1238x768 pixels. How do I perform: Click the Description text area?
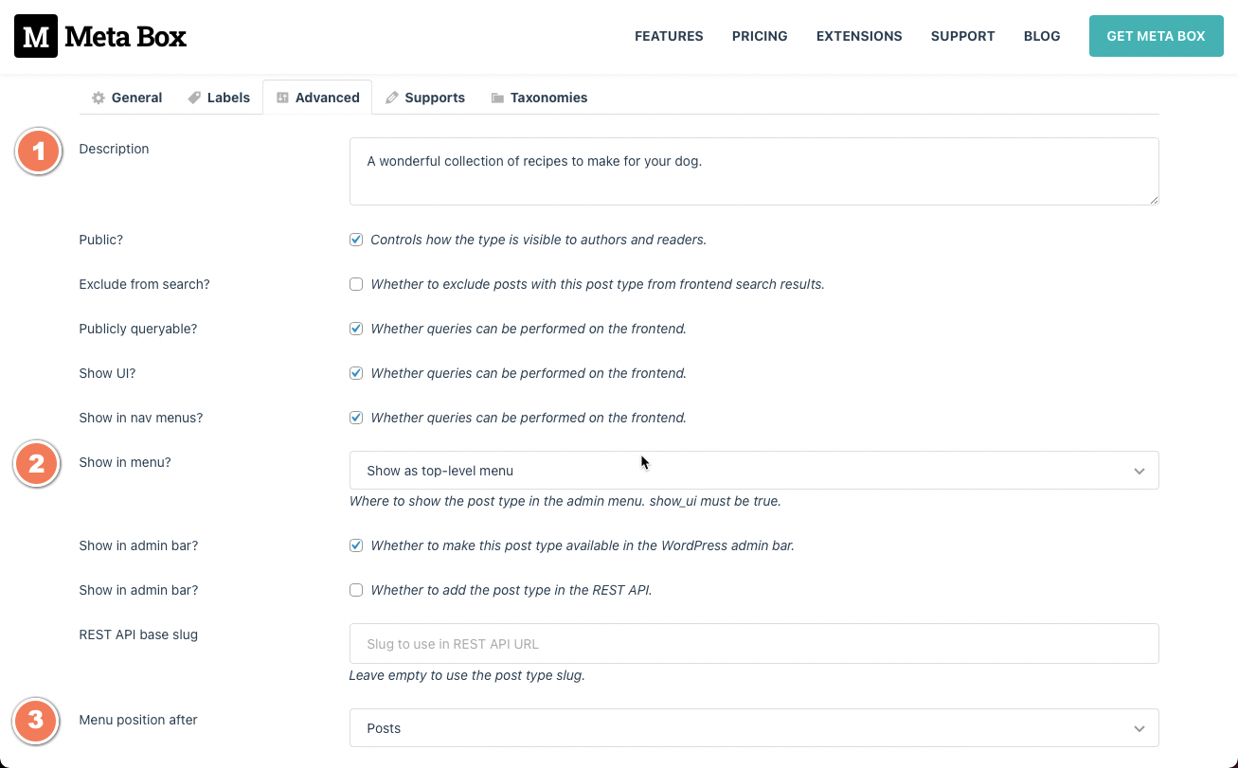754,171
